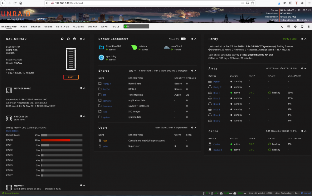Open the PLUGINS tab
Viewport: 312px width, 196px height.
pyautogui.click(x=78, y=26)
